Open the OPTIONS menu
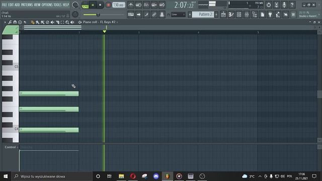Viewport: 322px width, 181px height. (47, 5)
